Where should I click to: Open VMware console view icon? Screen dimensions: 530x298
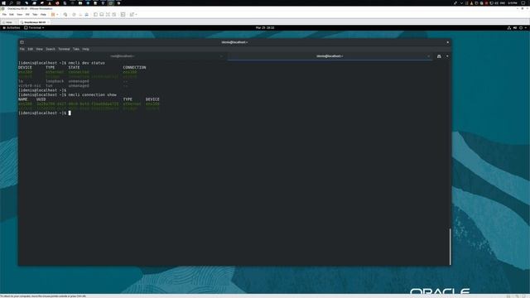pyautogui.click(x=123, y=15)
